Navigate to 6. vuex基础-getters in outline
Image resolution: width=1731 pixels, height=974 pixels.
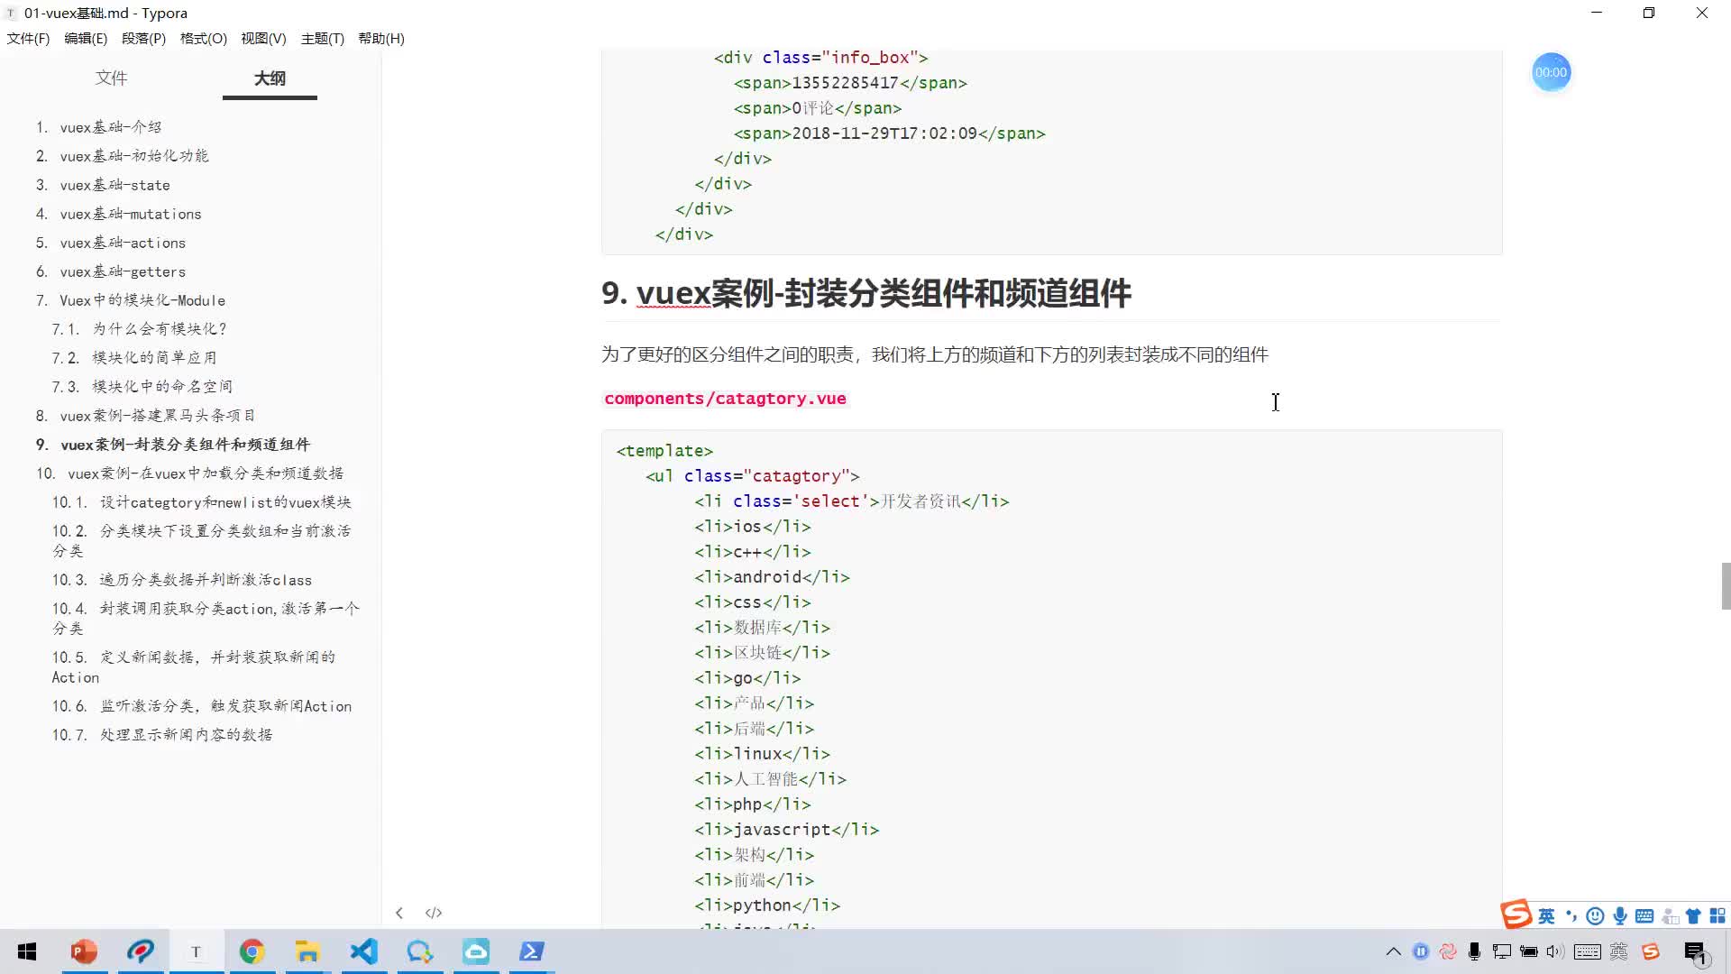coord(110,271)
